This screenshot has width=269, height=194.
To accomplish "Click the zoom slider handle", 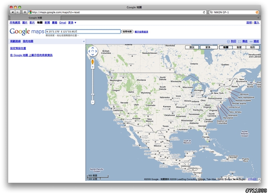I will click(x=92, y=94).
